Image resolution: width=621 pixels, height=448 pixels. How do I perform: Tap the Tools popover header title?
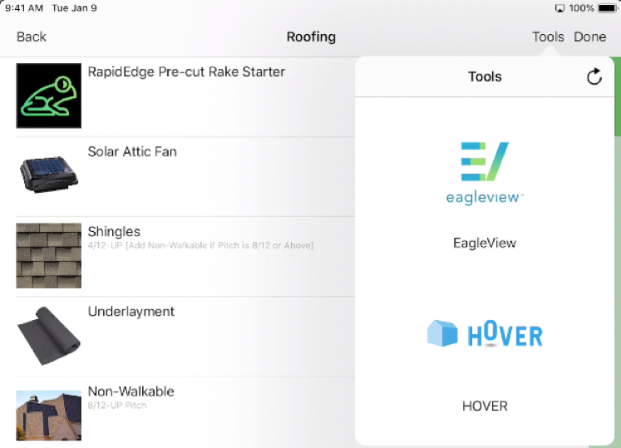pyautogui.click(x=485, y=76)
